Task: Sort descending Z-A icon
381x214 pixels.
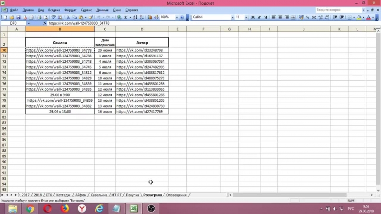Action: click(x=141, y=17)
